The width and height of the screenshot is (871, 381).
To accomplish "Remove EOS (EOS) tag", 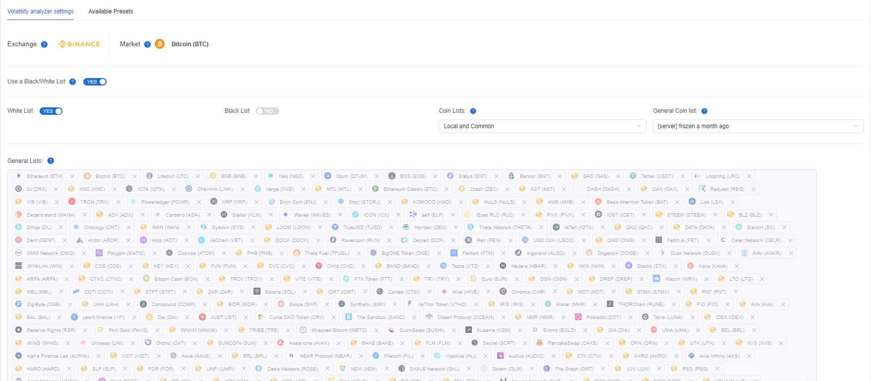I will point(435,176).
